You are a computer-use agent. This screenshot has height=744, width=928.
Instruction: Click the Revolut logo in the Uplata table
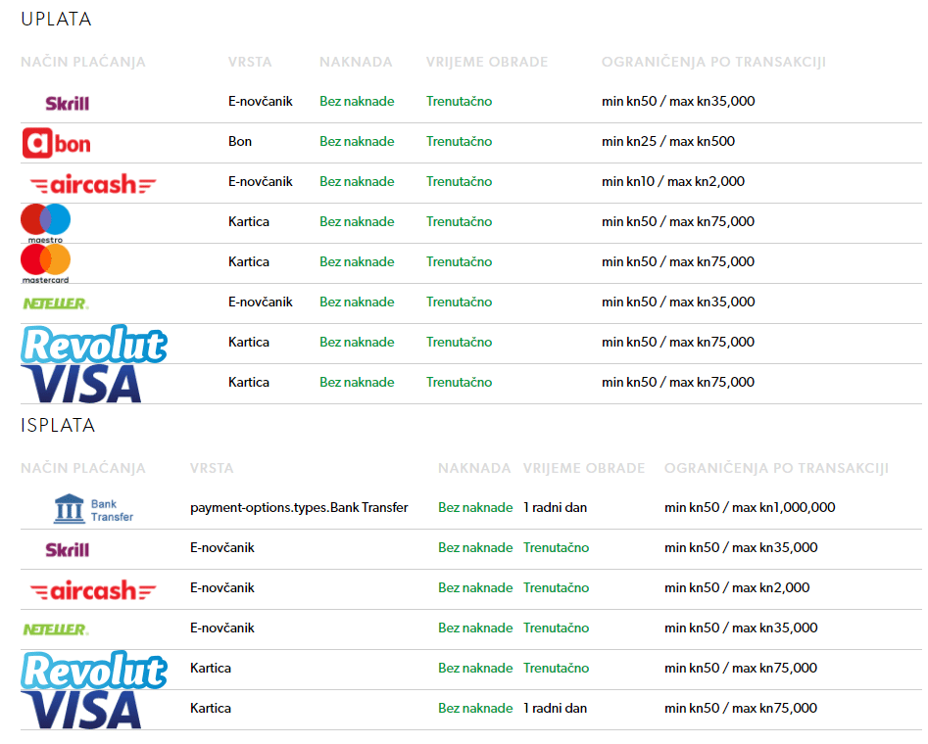tap(94, 344)
